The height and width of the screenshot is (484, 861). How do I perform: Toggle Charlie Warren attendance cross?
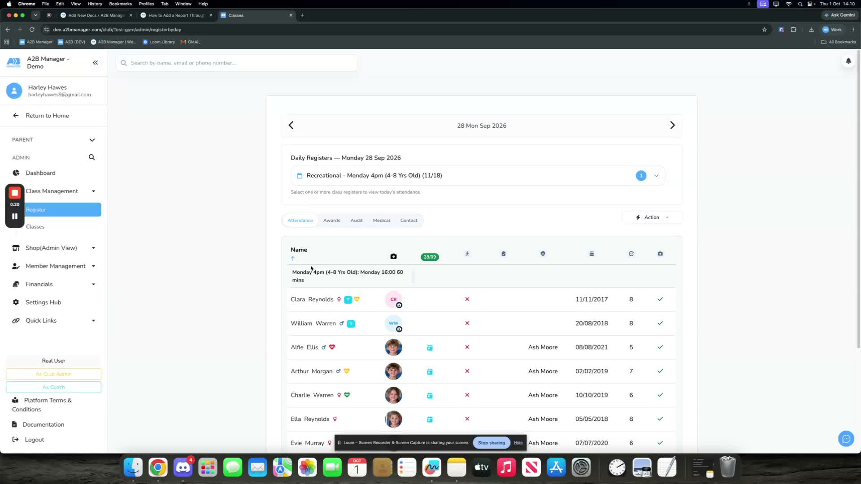(x=467, y=395)
